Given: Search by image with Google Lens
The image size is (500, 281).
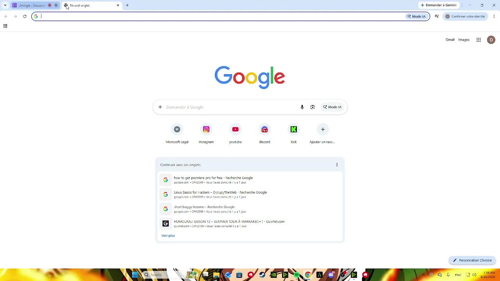Looking at the screenshot, I should coord(312,107).
